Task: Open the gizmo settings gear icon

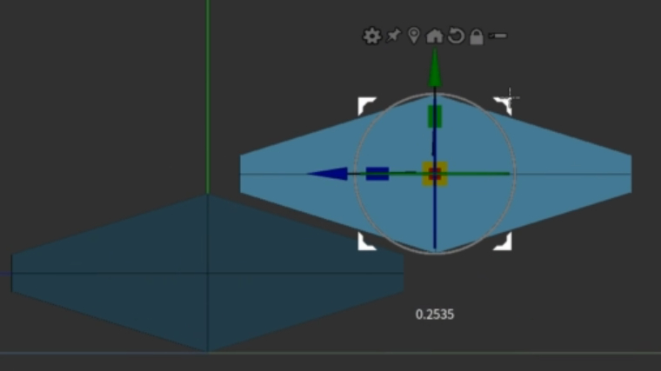Action: 372,36
